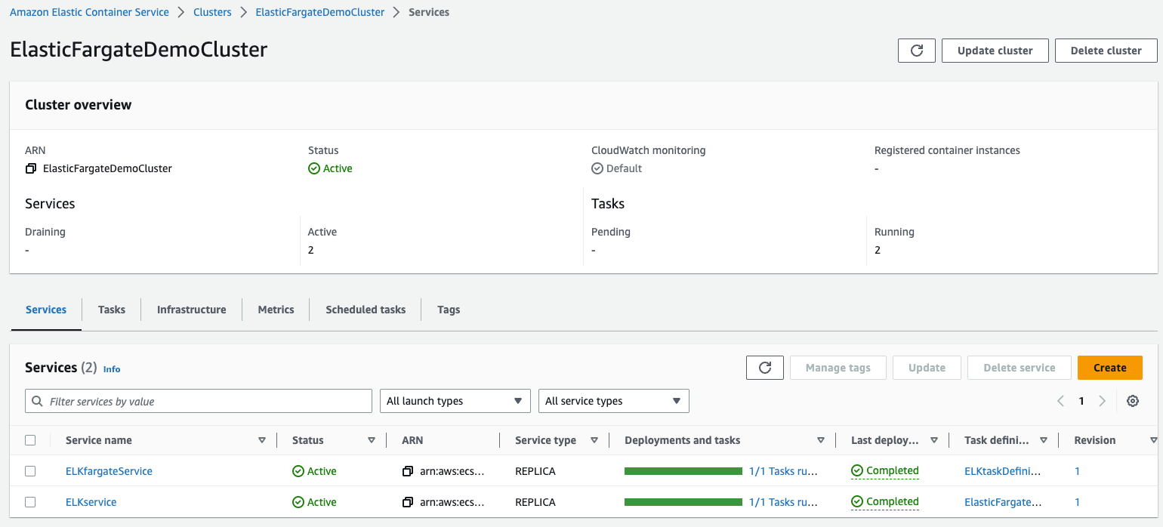Open the All launch types dropdown
Viewport: 1163px width, 527px height.
454,401
